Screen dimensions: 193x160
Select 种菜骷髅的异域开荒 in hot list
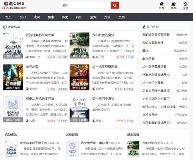156,122
